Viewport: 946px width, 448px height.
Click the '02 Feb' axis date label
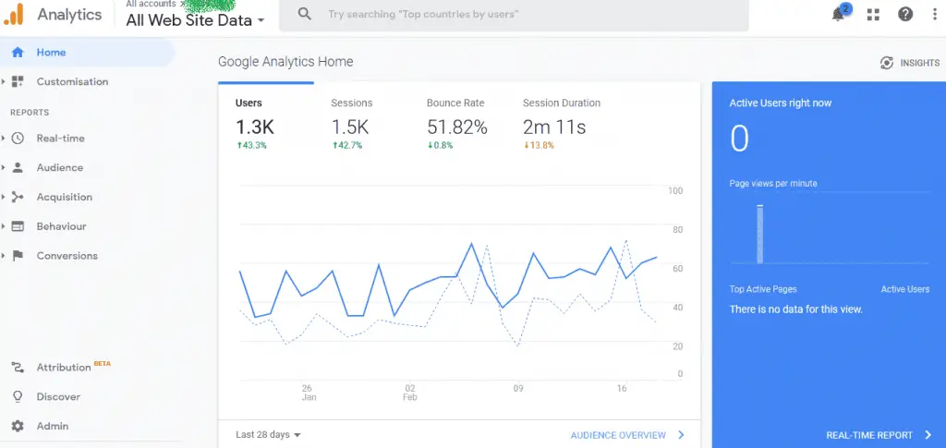410,393
